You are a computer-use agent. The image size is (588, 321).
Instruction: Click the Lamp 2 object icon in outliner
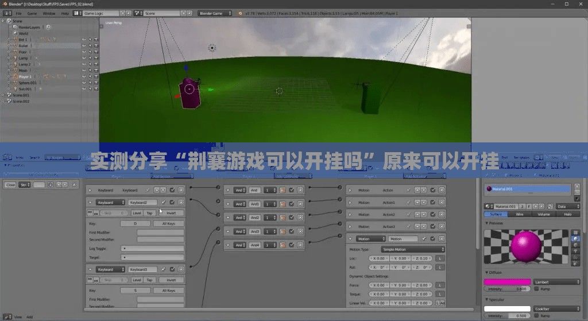click(16, 64)
